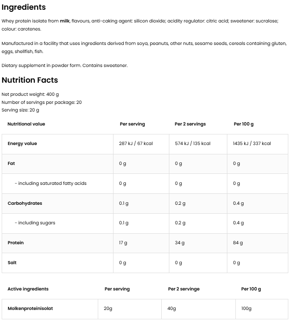Click the Nutrition Facts heading

point(30,80)
